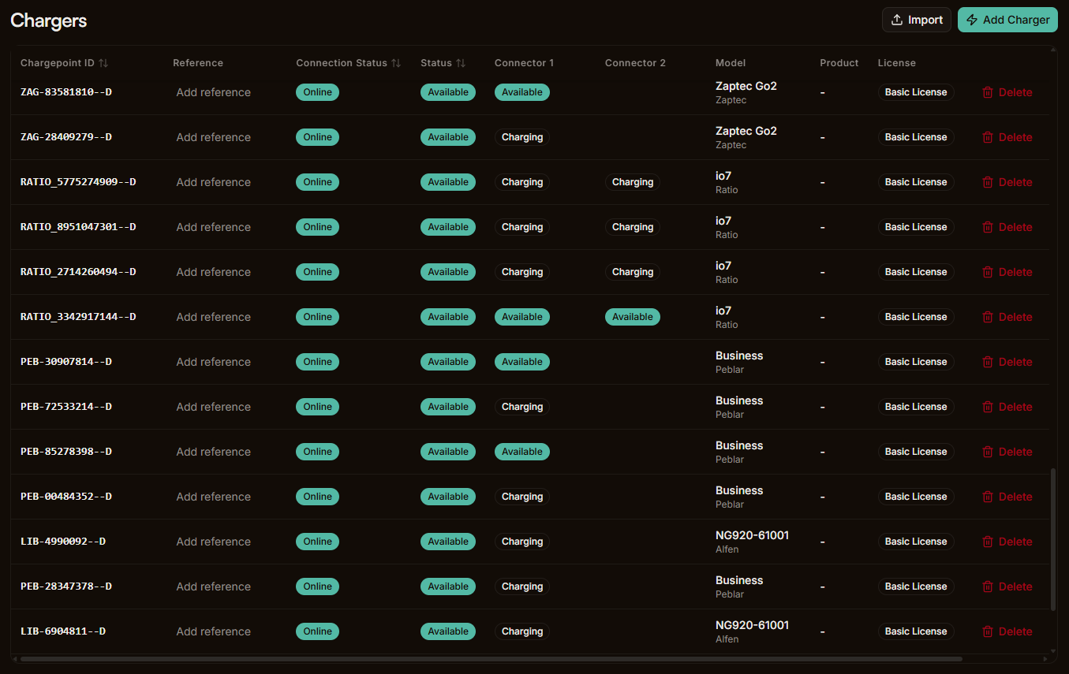
Task: Click the trash icon for LIB-4990092--D
Action: tap(988, 542)
